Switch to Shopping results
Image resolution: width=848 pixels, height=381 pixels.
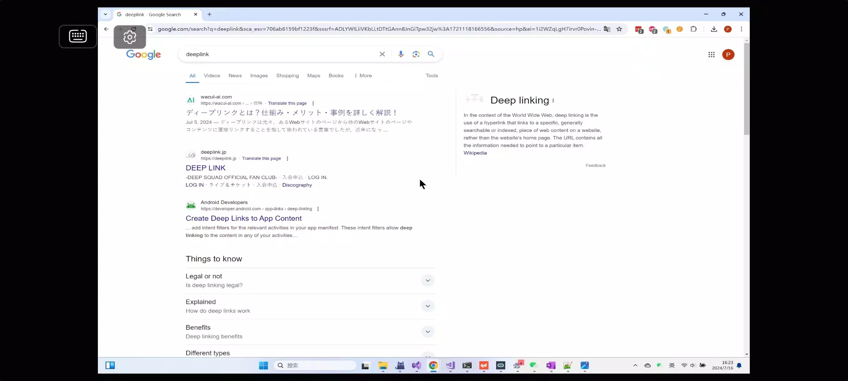(x=288, y=76)
